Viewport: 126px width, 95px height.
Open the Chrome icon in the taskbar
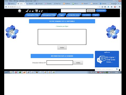(x=45, y=72)
